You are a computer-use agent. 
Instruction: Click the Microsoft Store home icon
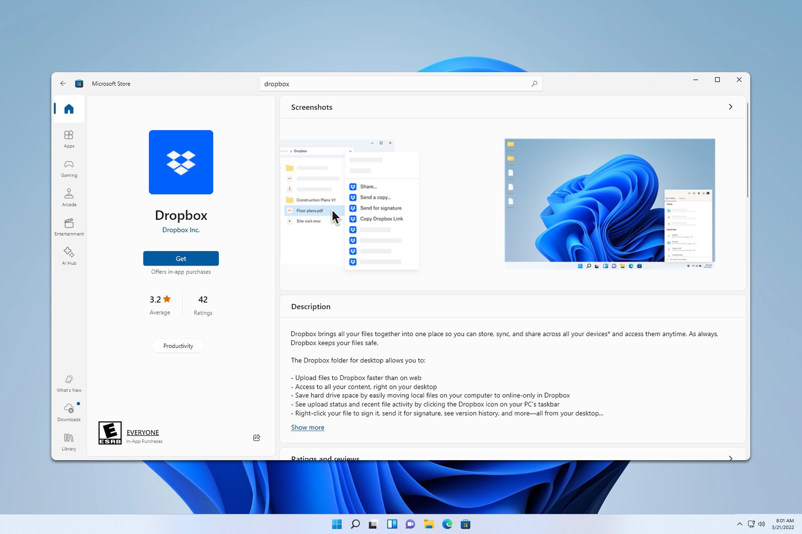tap(69, 108)
